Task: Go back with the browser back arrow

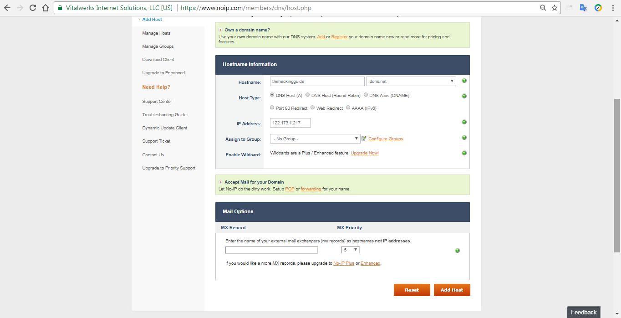Action: [7, 8]
